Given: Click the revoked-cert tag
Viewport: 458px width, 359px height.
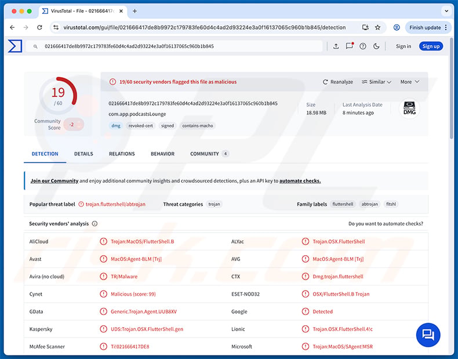Looking at the screenshot, I should tap(140, 126).
